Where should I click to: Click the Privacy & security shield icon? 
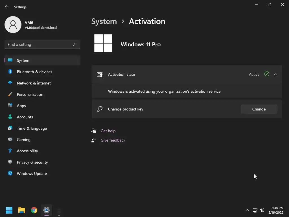coord(10,162)
